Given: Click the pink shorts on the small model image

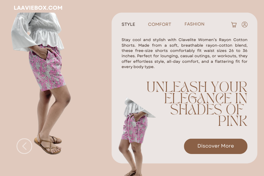Looking at the screenshot, I should [135, 129].
